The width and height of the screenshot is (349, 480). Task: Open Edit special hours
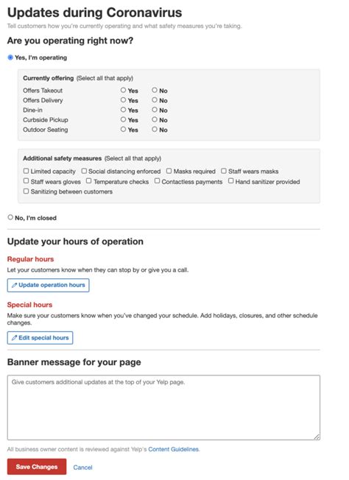point(40,338)
